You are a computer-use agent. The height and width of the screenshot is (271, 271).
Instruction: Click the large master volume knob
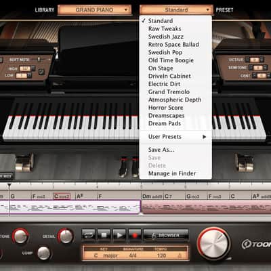pos(213,244)
